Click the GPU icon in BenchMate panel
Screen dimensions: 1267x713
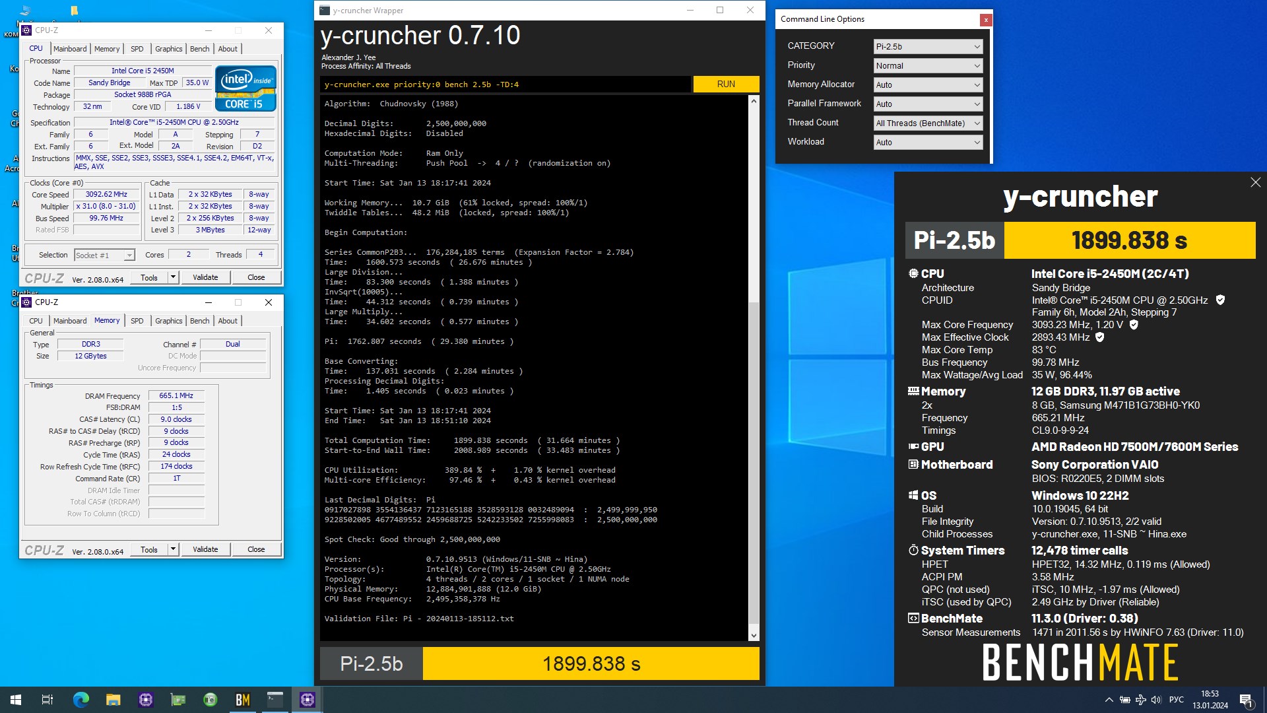coord(913,446)
